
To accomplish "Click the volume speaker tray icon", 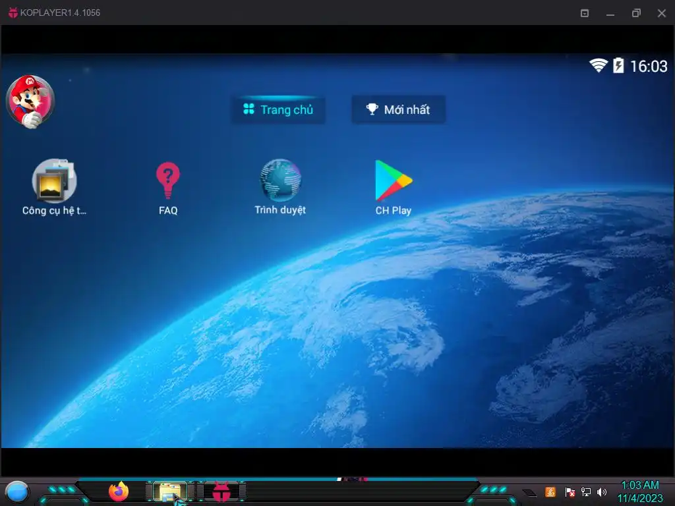I will coord(602,492).
